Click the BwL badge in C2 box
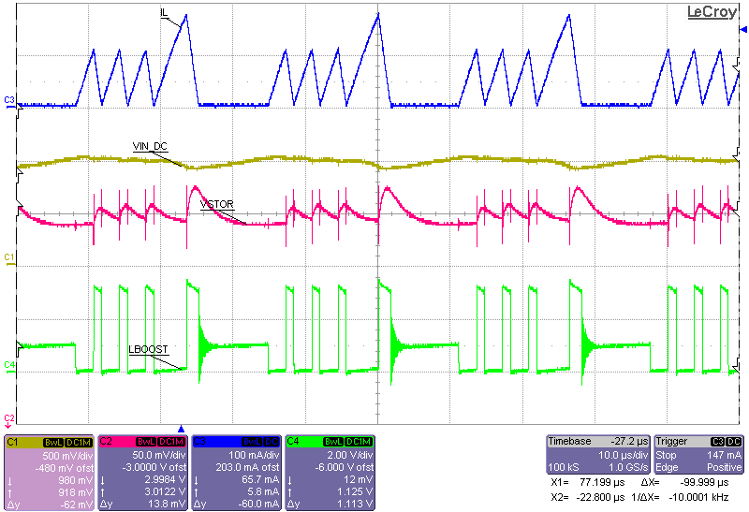The image size is (749, 512). point(146,443)
